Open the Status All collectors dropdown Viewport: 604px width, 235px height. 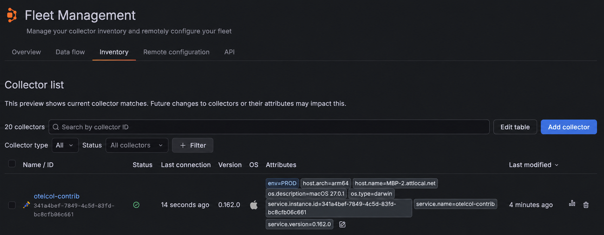coord(137,145)
